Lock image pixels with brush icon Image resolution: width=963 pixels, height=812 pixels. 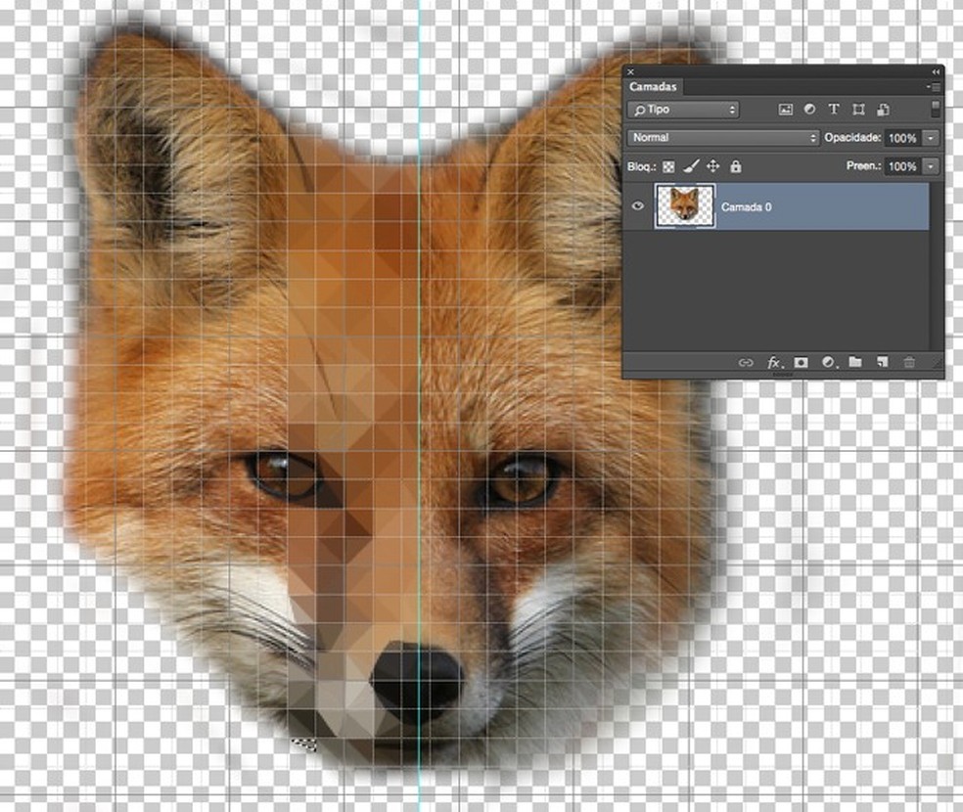[x=691, y=165]
